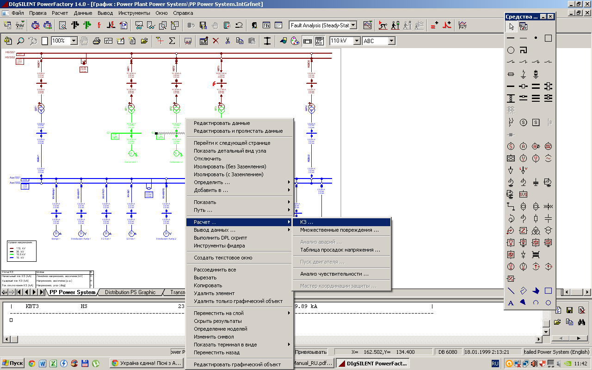Click the zoom magnifier tool in graphics toolbar
This screenshot has width=592, height=370.
pyautogui.click(x=21, y=41)
